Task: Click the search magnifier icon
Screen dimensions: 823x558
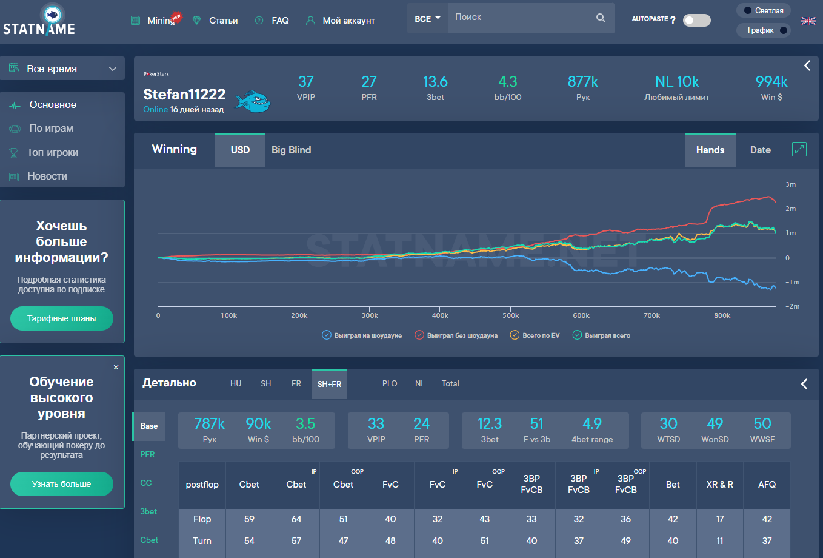Action: pyautogui.click(x=601, y=18)
